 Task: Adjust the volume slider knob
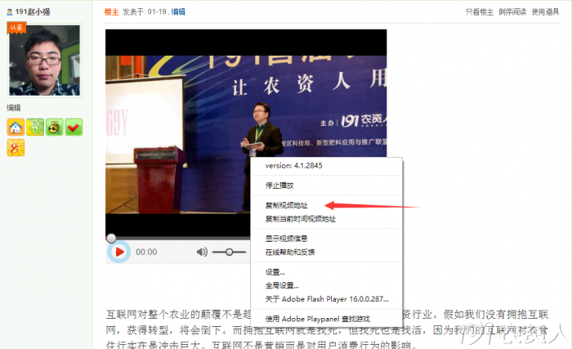[x=230, y=252]
